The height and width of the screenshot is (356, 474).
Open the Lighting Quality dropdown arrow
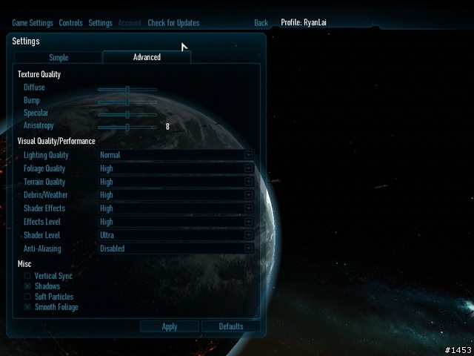pos(249,155)
